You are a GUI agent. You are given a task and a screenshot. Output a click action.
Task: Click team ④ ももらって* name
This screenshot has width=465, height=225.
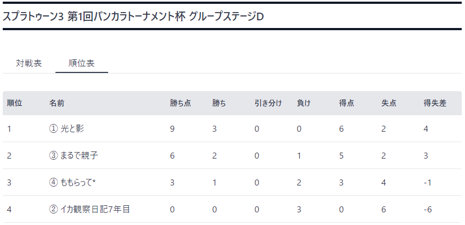point(72,183)
